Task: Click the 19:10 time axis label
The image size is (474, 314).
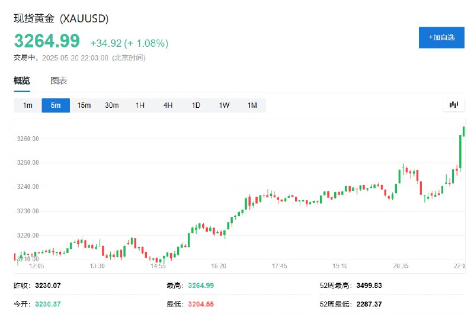Action: [x=340, y=266]
